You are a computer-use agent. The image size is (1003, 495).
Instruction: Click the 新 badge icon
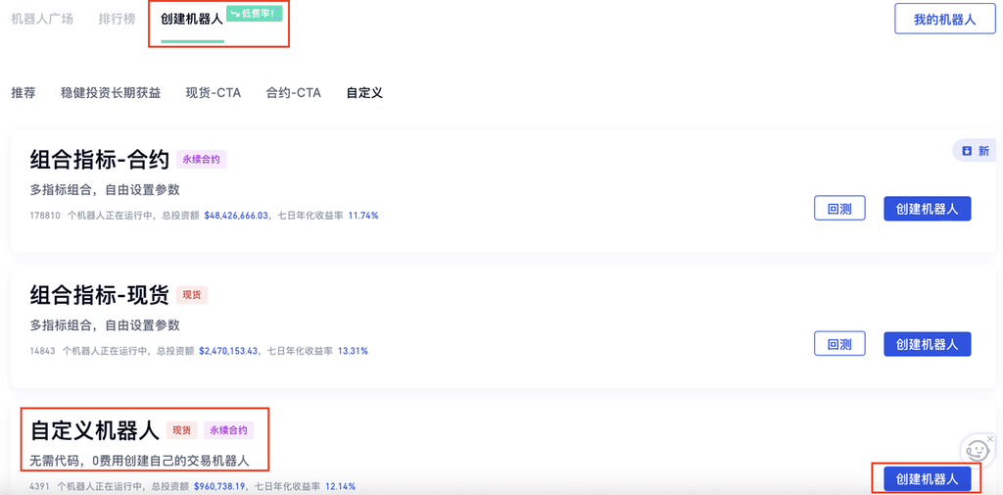point(976,151)
